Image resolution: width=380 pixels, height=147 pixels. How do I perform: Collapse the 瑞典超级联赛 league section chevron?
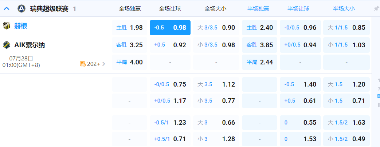pos(7,9)
